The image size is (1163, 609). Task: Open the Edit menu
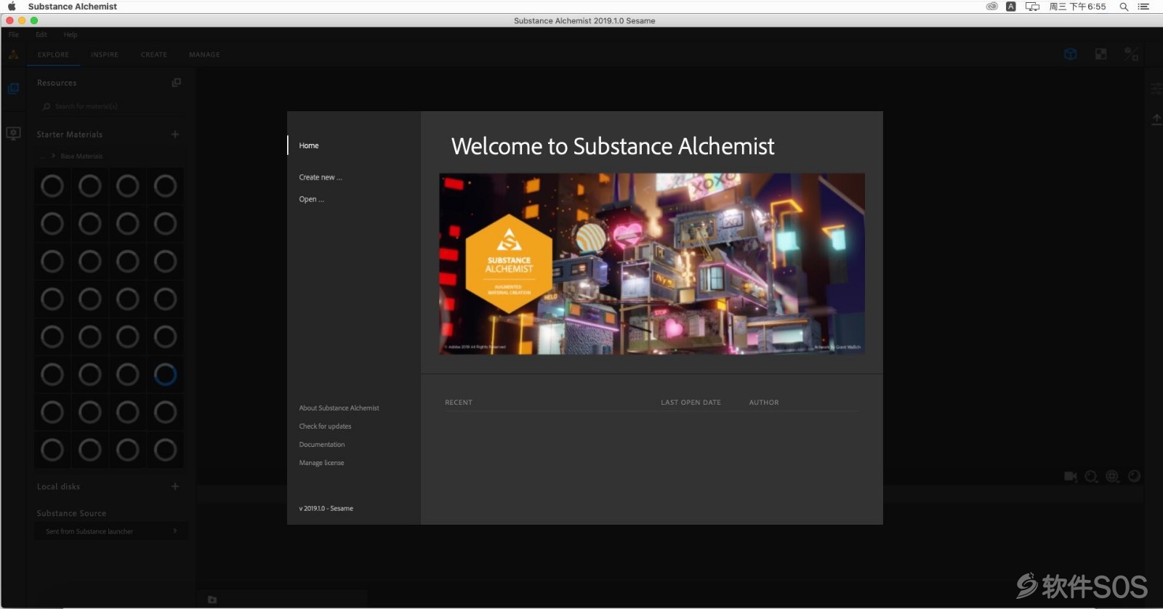tap(41, 34)
